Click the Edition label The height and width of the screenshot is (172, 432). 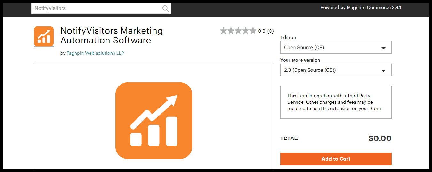pyautogui.click(x=288, y=37)
